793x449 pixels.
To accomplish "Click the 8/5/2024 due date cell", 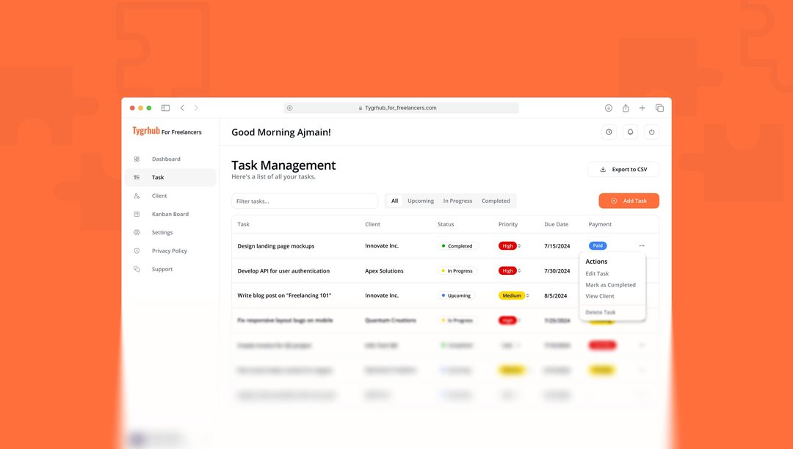I will point(555,295).
